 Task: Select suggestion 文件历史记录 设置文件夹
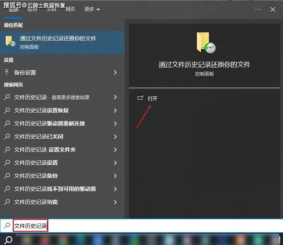pos(62,150)
